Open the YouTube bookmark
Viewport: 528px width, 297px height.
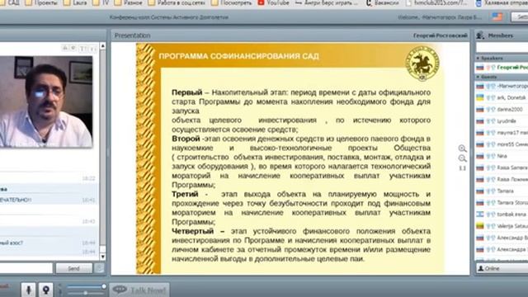pos(273,3)
